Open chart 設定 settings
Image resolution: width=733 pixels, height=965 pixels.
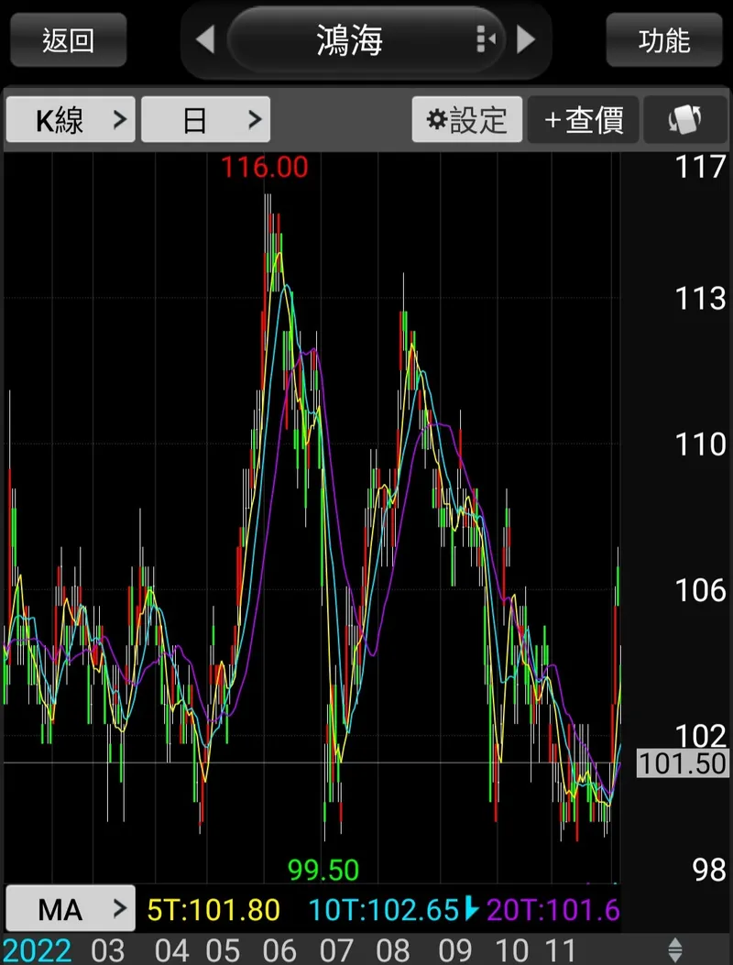pos(467,119)
